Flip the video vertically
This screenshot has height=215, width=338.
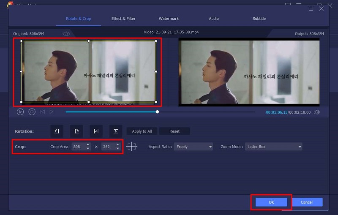[x=115, y=131]
